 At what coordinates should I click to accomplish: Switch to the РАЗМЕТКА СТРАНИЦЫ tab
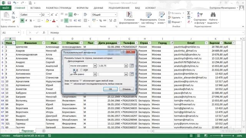click(58, 8)
